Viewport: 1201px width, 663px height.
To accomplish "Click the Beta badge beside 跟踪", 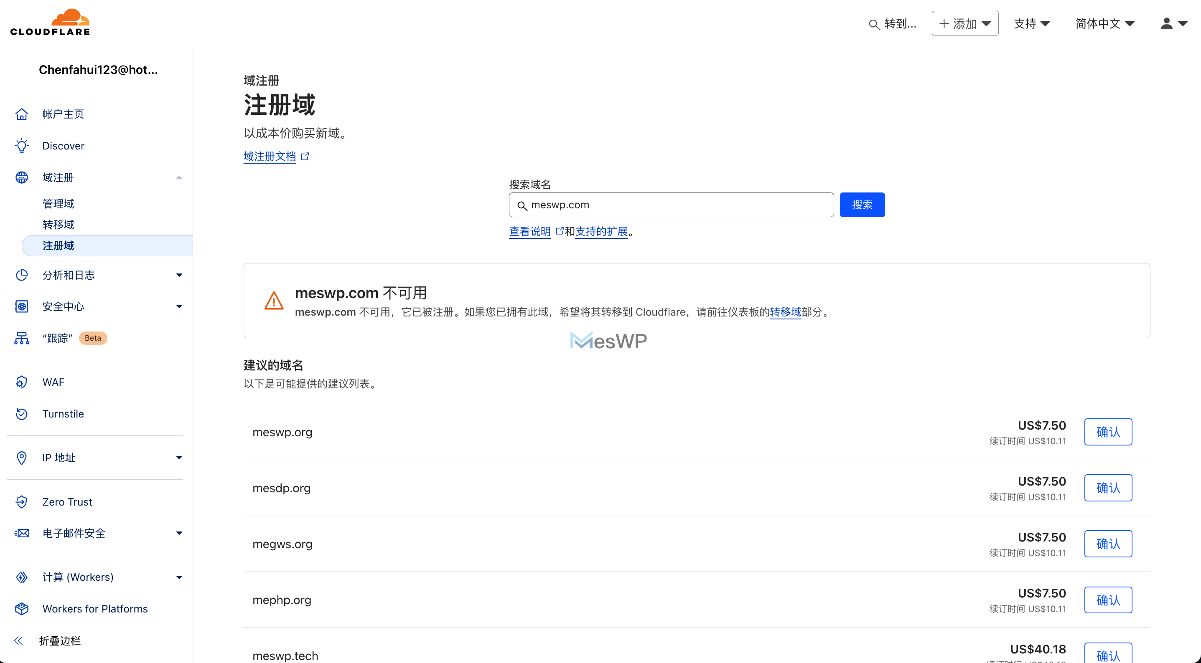I will click(93, 338).
